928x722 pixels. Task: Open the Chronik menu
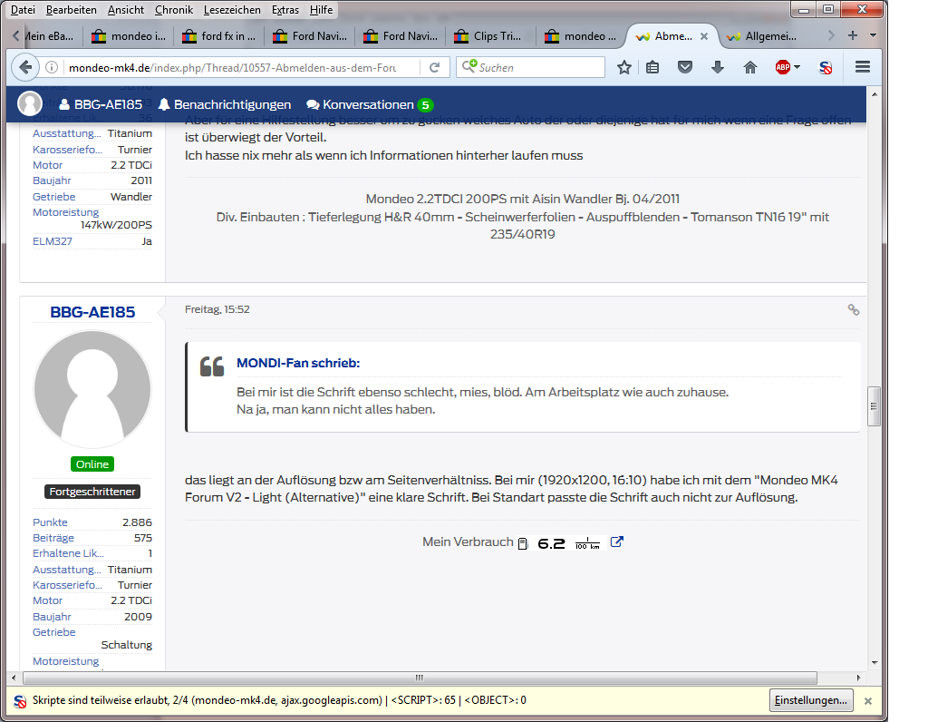pos(173,9)
